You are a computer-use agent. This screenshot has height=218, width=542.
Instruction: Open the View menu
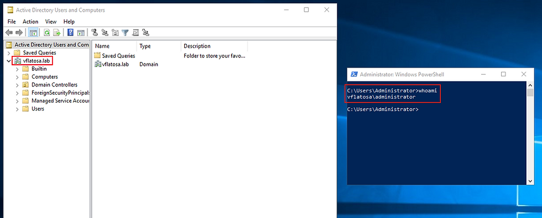(51, 22)
